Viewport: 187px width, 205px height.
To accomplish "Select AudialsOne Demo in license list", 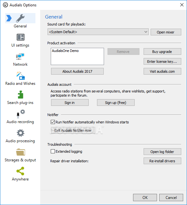I will pos(65,51).
